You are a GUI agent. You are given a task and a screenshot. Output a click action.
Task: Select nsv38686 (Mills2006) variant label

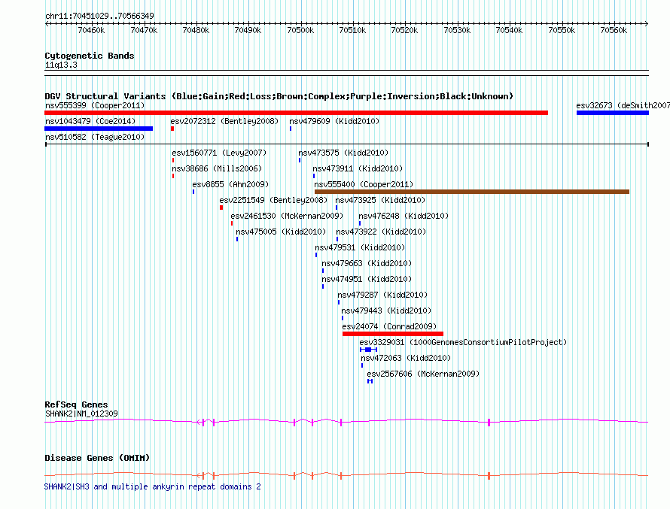coord(217,168)
